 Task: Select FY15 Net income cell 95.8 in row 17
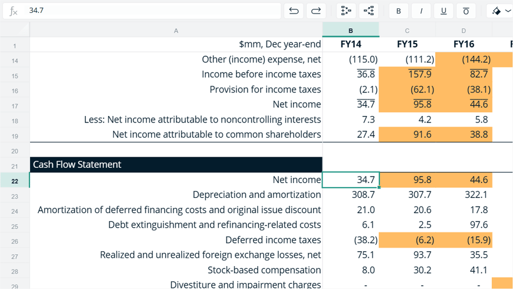click(407, 104)
